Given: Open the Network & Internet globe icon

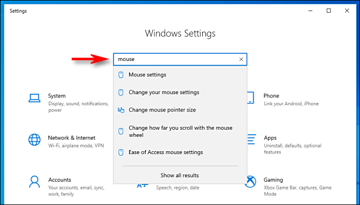Looking at the screenshot, I should [34, 140].
